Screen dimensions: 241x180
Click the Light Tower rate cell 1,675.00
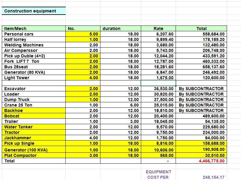click(x=158, y=78)
